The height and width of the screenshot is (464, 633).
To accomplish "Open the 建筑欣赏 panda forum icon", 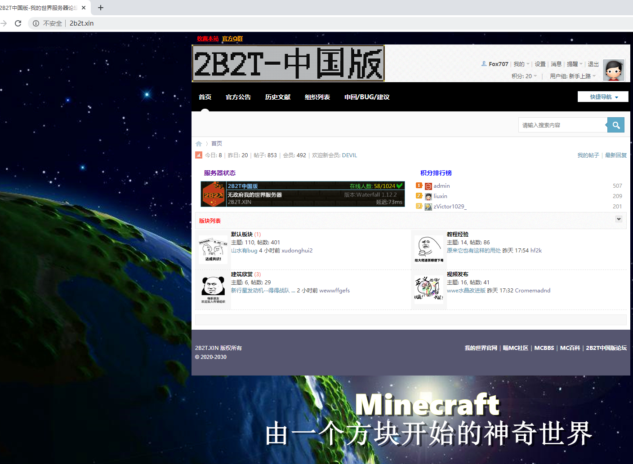I will click(213, 290).
